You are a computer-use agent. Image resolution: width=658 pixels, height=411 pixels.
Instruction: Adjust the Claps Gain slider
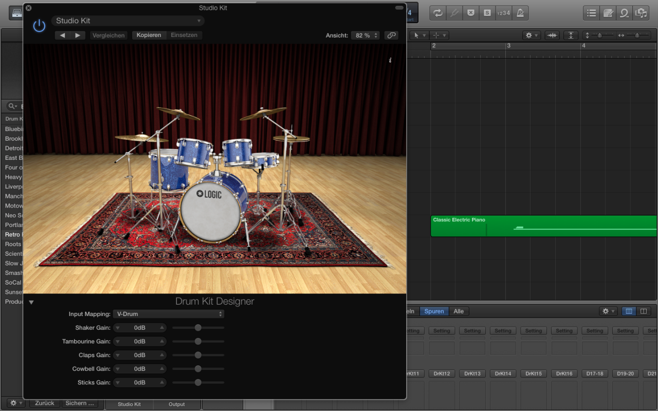coord(198,355)
